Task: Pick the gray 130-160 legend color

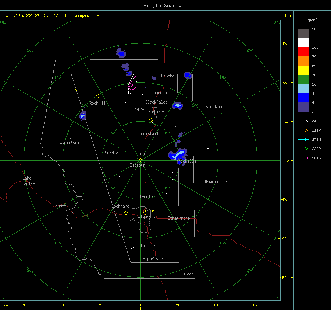Action: (303, 33)
